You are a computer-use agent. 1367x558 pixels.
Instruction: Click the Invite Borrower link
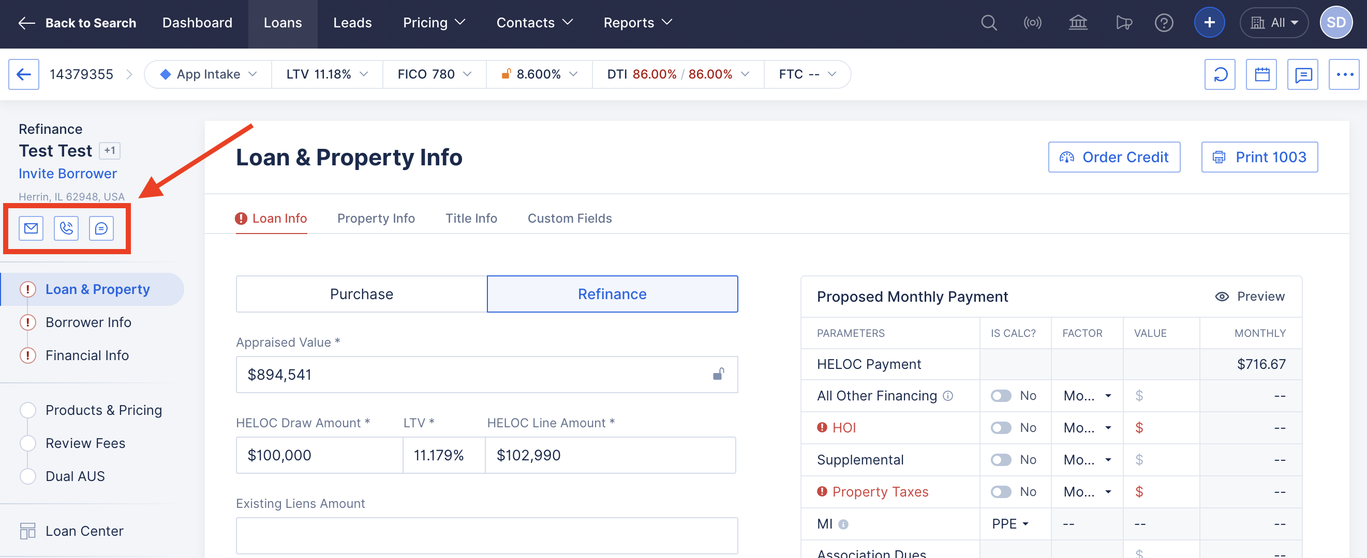click(x=67, y=173)
